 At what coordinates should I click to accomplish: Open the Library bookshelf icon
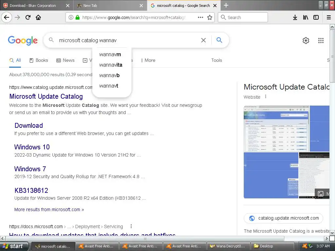306,17
